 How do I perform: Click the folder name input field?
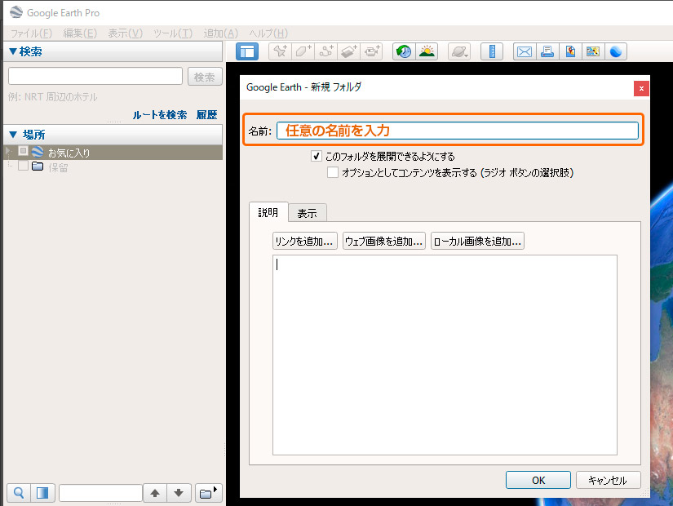click(457, 131)
